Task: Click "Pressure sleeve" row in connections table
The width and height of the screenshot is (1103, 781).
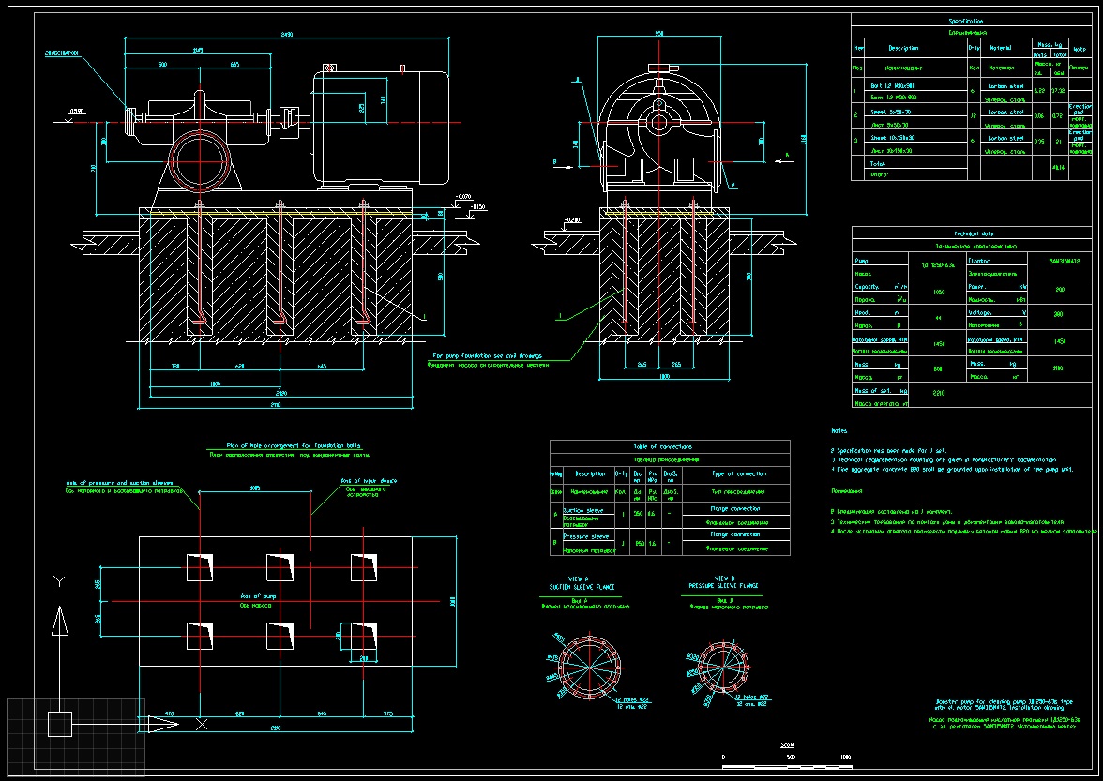Action: (585, 535)
